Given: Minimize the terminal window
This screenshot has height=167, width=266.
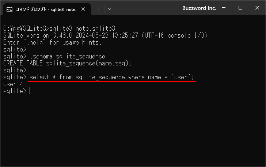Looking at the screenshot, I should tap(223, 8).
